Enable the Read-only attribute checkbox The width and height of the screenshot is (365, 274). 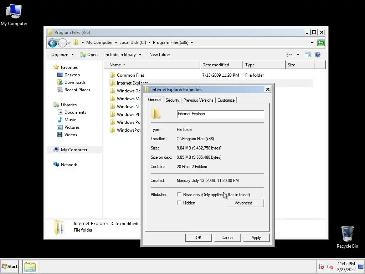pyautogui.click(x=179, y=194)
